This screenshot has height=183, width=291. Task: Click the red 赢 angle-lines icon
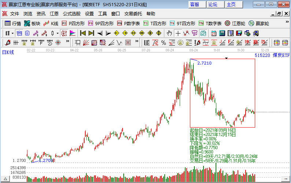[x=256, y=43]
